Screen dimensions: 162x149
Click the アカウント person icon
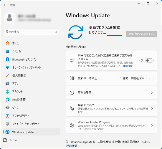tap(7, 92)
